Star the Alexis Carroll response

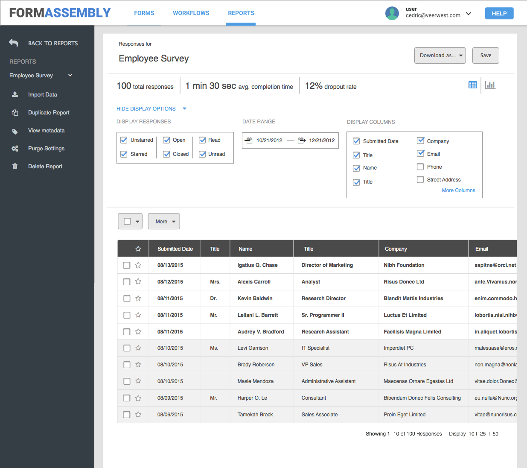(138, 281)
